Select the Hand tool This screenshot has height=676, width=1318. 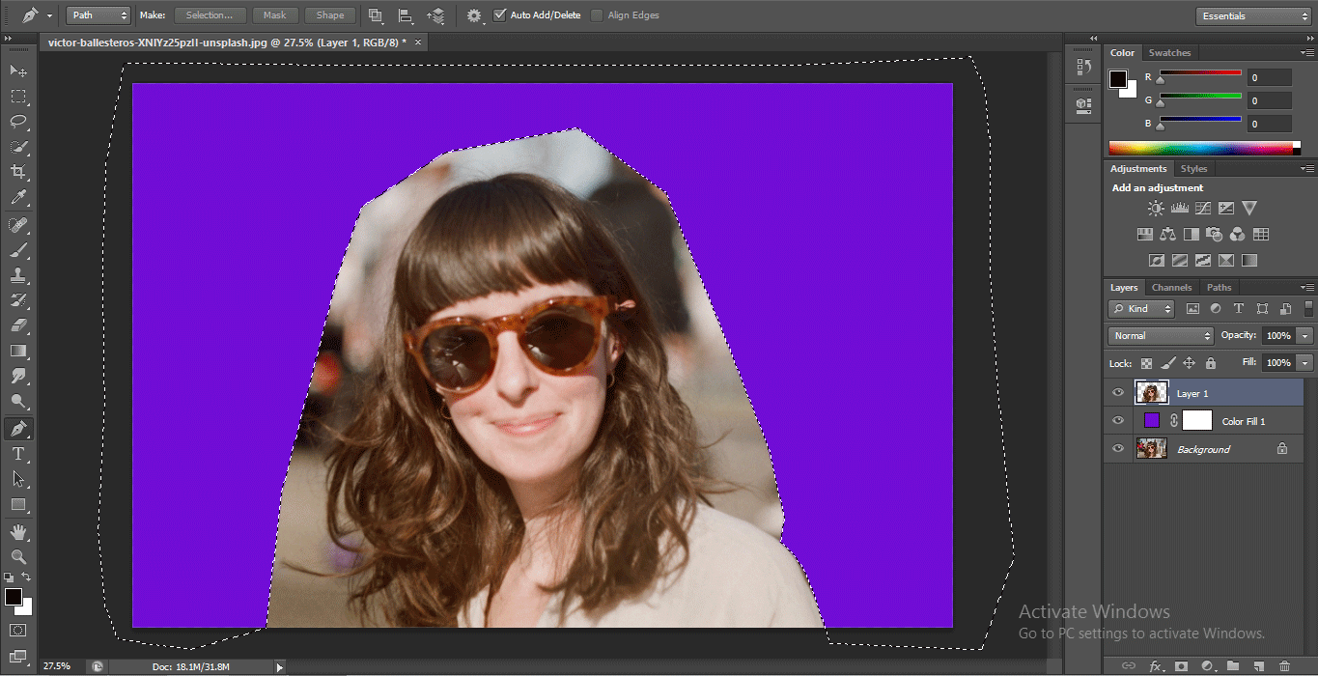coord(18,531)
